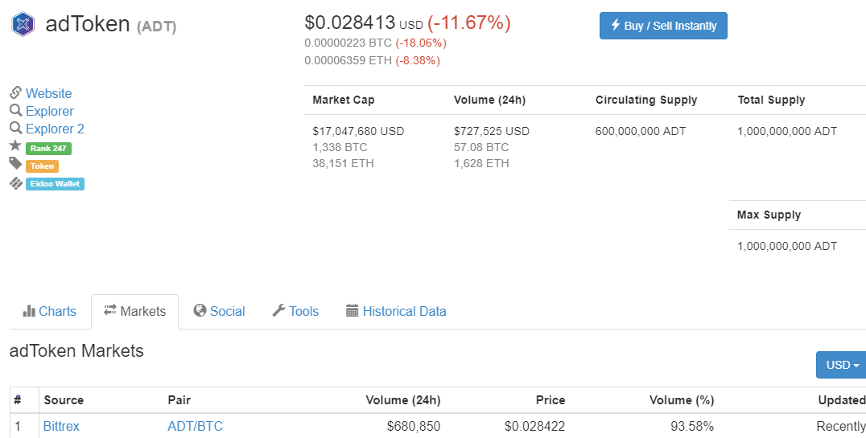Switch to the Charts tab
The height and width of the screenshot is (438, 866).
50,312
